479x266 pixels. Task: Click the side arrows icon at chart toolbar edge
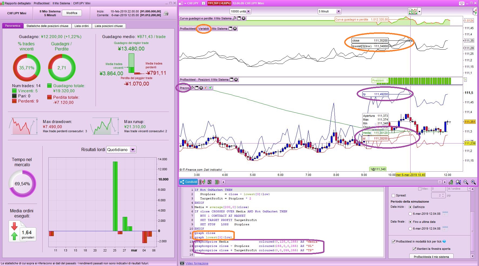pos(475,11)
